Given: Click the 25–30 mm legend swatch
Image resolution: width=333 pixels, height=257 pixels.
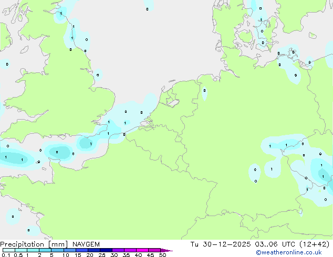Looking at the screenshot, I should pos(106,250).
